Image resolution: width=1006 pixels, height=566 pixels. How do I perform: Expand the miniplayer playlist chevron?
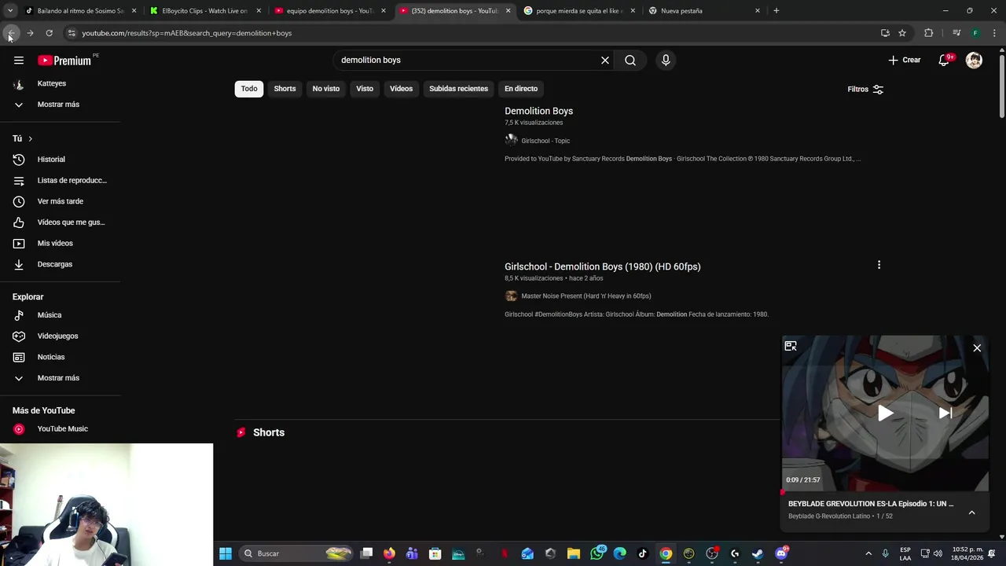coord(971,513)
